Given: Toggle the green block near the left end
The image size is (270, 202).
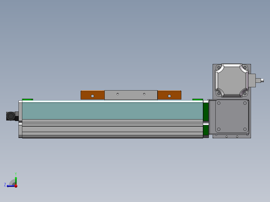Looking at the screenshot, I should point(28,99).
